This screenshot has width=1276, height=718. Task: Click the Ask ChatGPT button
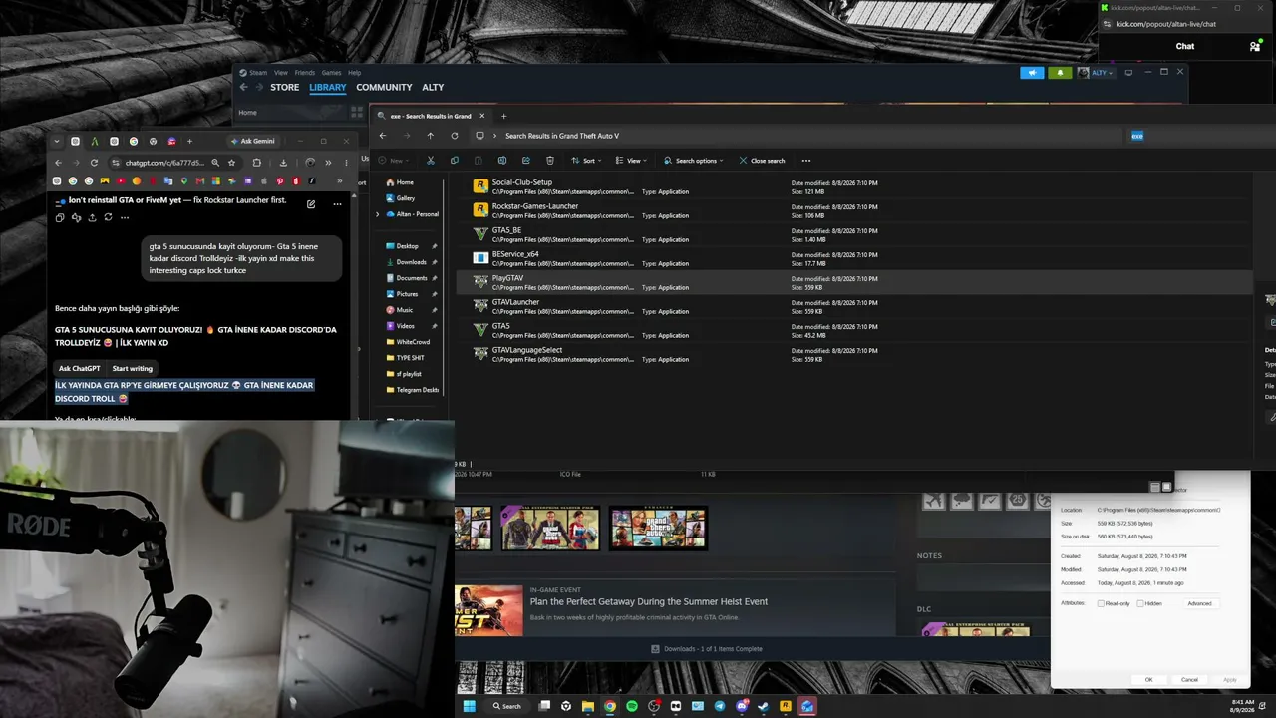pyautogui.click(x=80, y=368)
